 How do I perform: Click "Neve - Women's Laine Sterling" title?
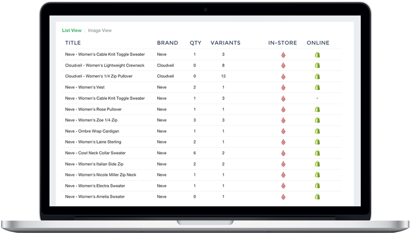pos(93,142)
